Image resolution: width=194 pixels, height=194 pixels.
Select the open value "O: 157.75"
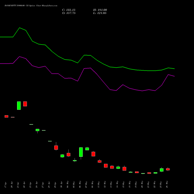point(69,13)
